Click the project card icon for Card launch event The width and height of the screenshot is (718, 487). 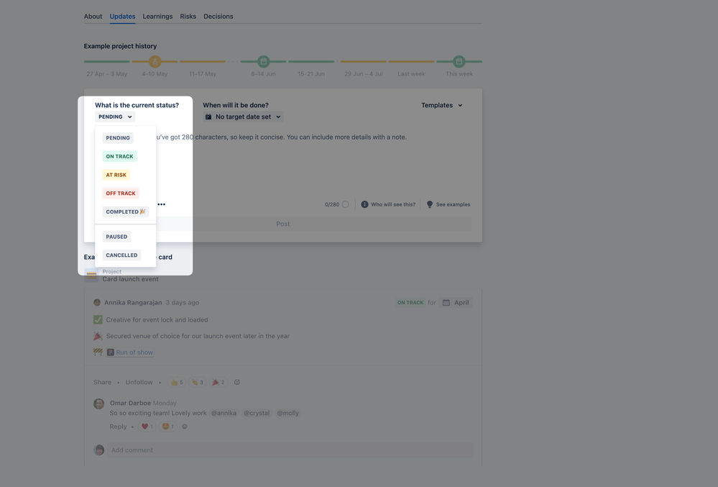coord(91,276)
